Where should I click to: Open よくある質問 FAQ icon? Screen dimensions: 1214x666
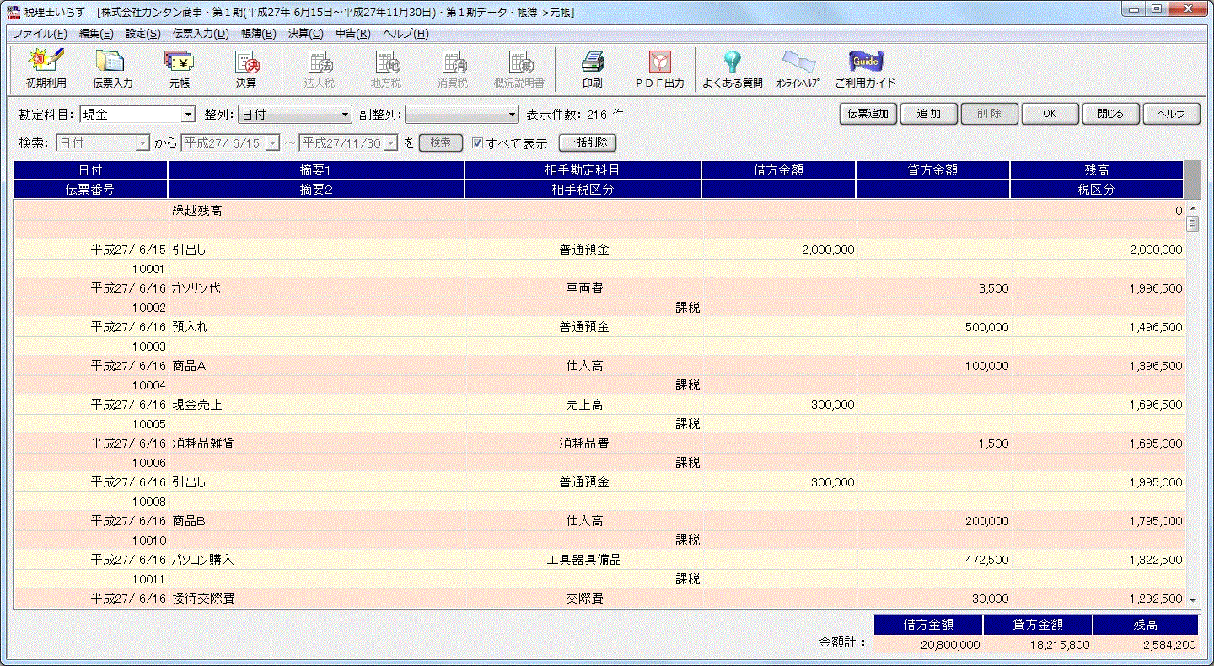pos(732,68)
